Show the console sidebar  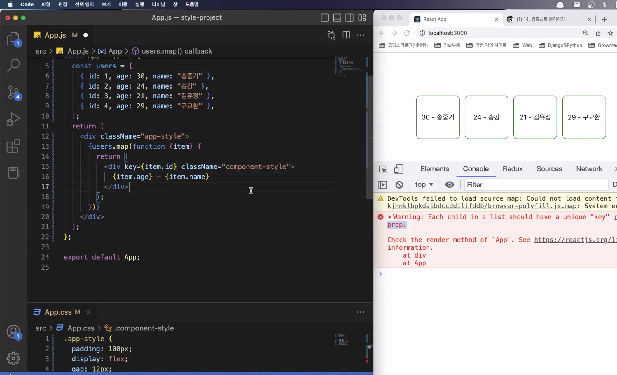tap(382, 185)
